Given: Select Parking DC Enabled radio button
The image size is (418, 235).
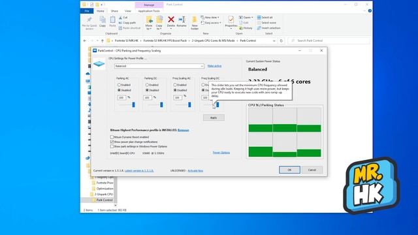Looking at the screenshot, I should (x=147, y=85).
